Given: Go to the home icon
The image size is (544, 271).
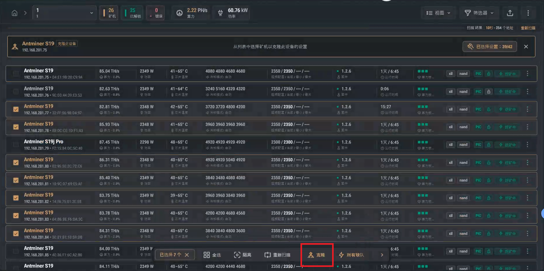Looking at the screenshot, I should pyautogui.click(x=14, y=13).
